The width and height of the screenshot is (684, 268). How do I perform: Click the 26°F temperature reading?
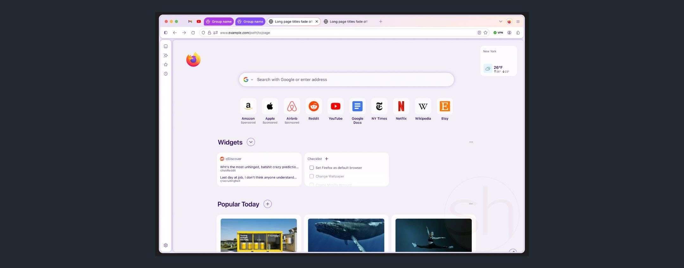pyautogui.click(x=498, y=67)
